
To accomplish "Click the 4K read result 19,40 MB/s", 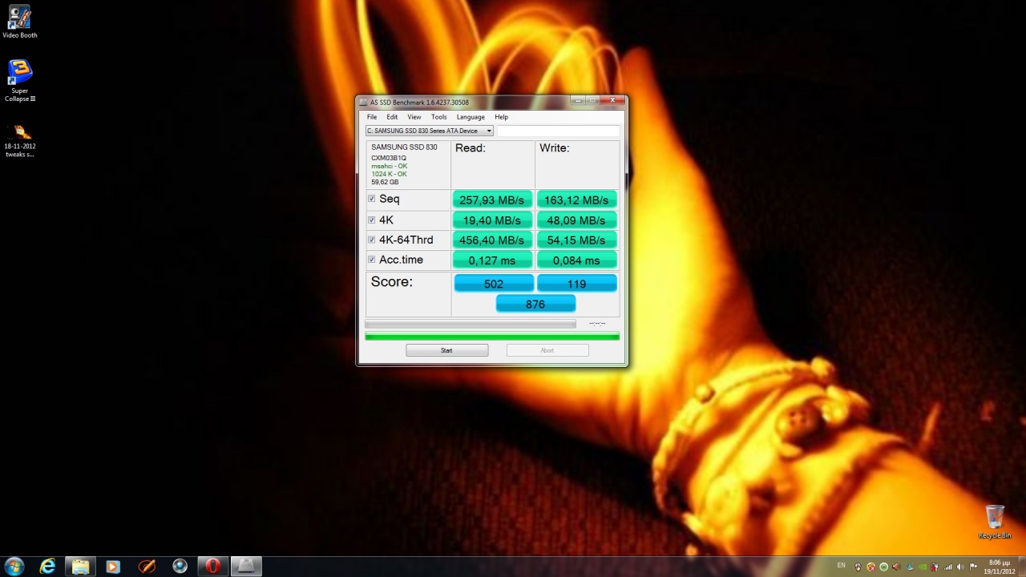I will 492,220.
